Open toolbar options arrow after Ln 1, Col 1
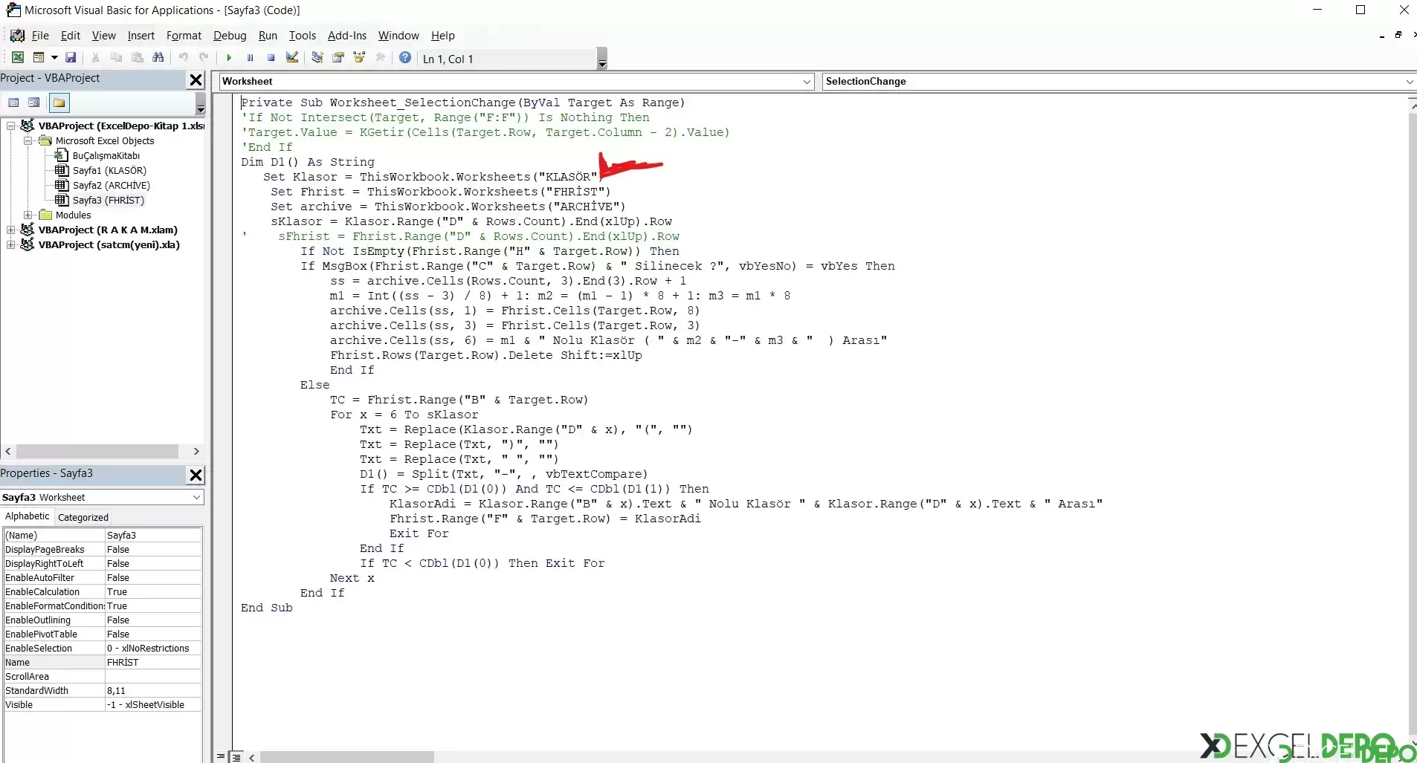 click(x=602, y=59)
